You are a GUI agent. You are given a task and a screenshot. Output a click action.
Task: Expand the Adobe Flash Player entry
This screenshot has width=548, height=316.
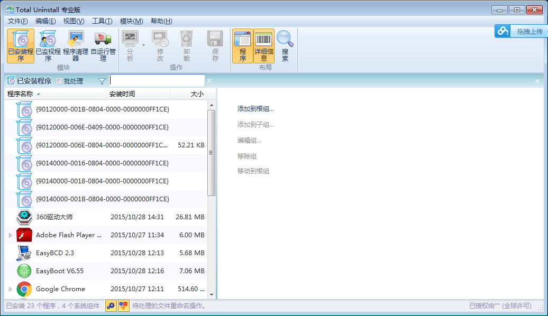click(10, 235)
